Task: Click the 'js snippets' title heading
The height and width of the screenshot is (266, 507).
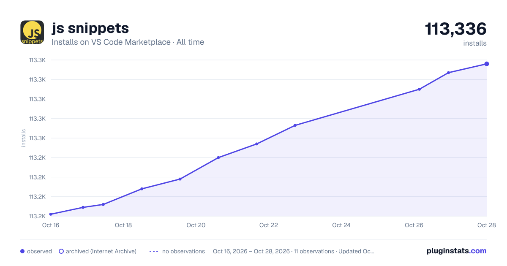Action: 90,28
